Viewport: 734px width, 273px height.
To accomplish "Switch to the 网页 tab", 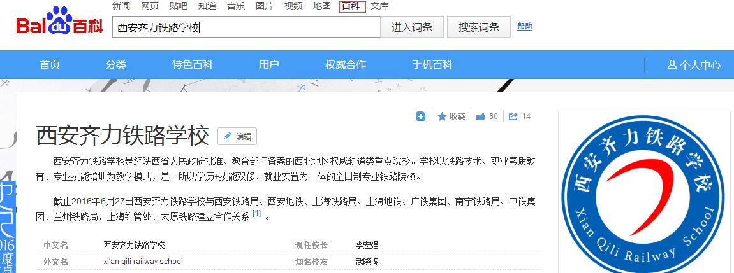I will pos(150,6).
